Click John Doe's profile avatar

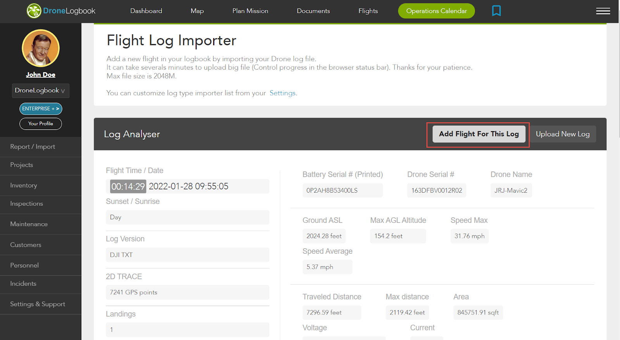click(41, 48)
